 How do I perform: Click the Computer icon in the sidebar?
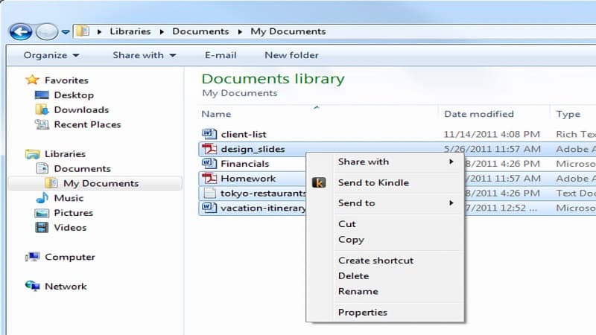click(x=32, y=257)
